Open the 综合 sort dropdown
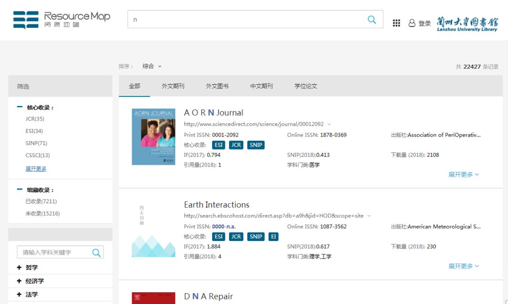Viewport: 508px width, 304px height. [x=152, y=66]
